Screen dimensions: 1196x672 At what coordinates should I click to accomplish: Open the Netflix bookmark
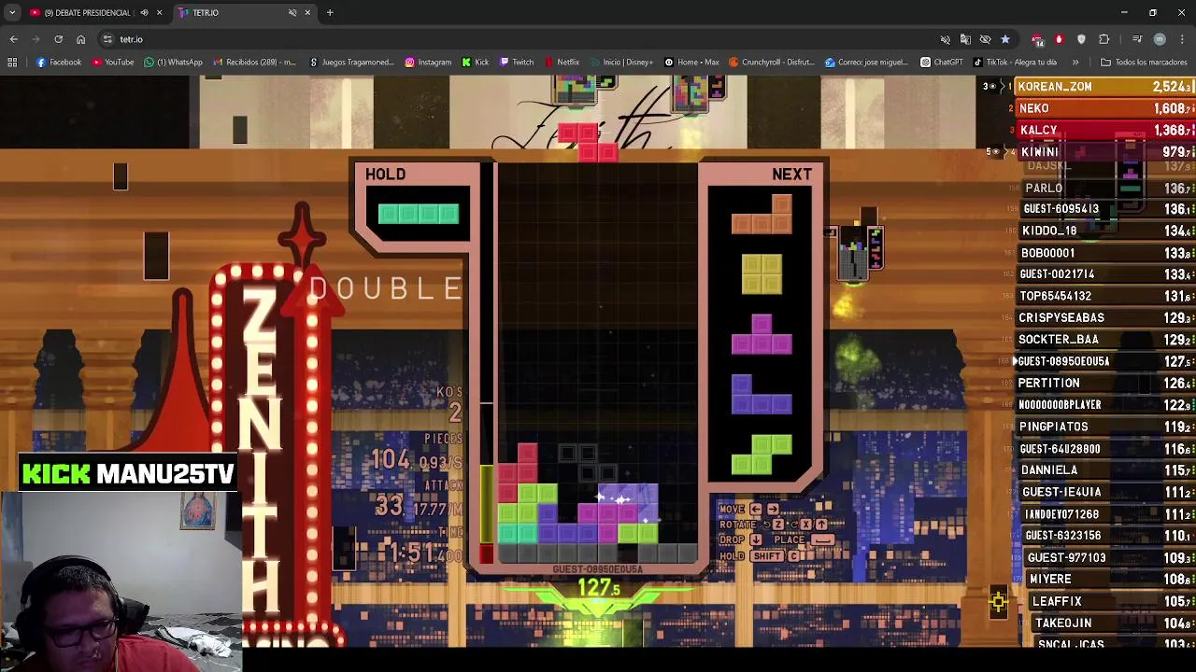(562, 63)
